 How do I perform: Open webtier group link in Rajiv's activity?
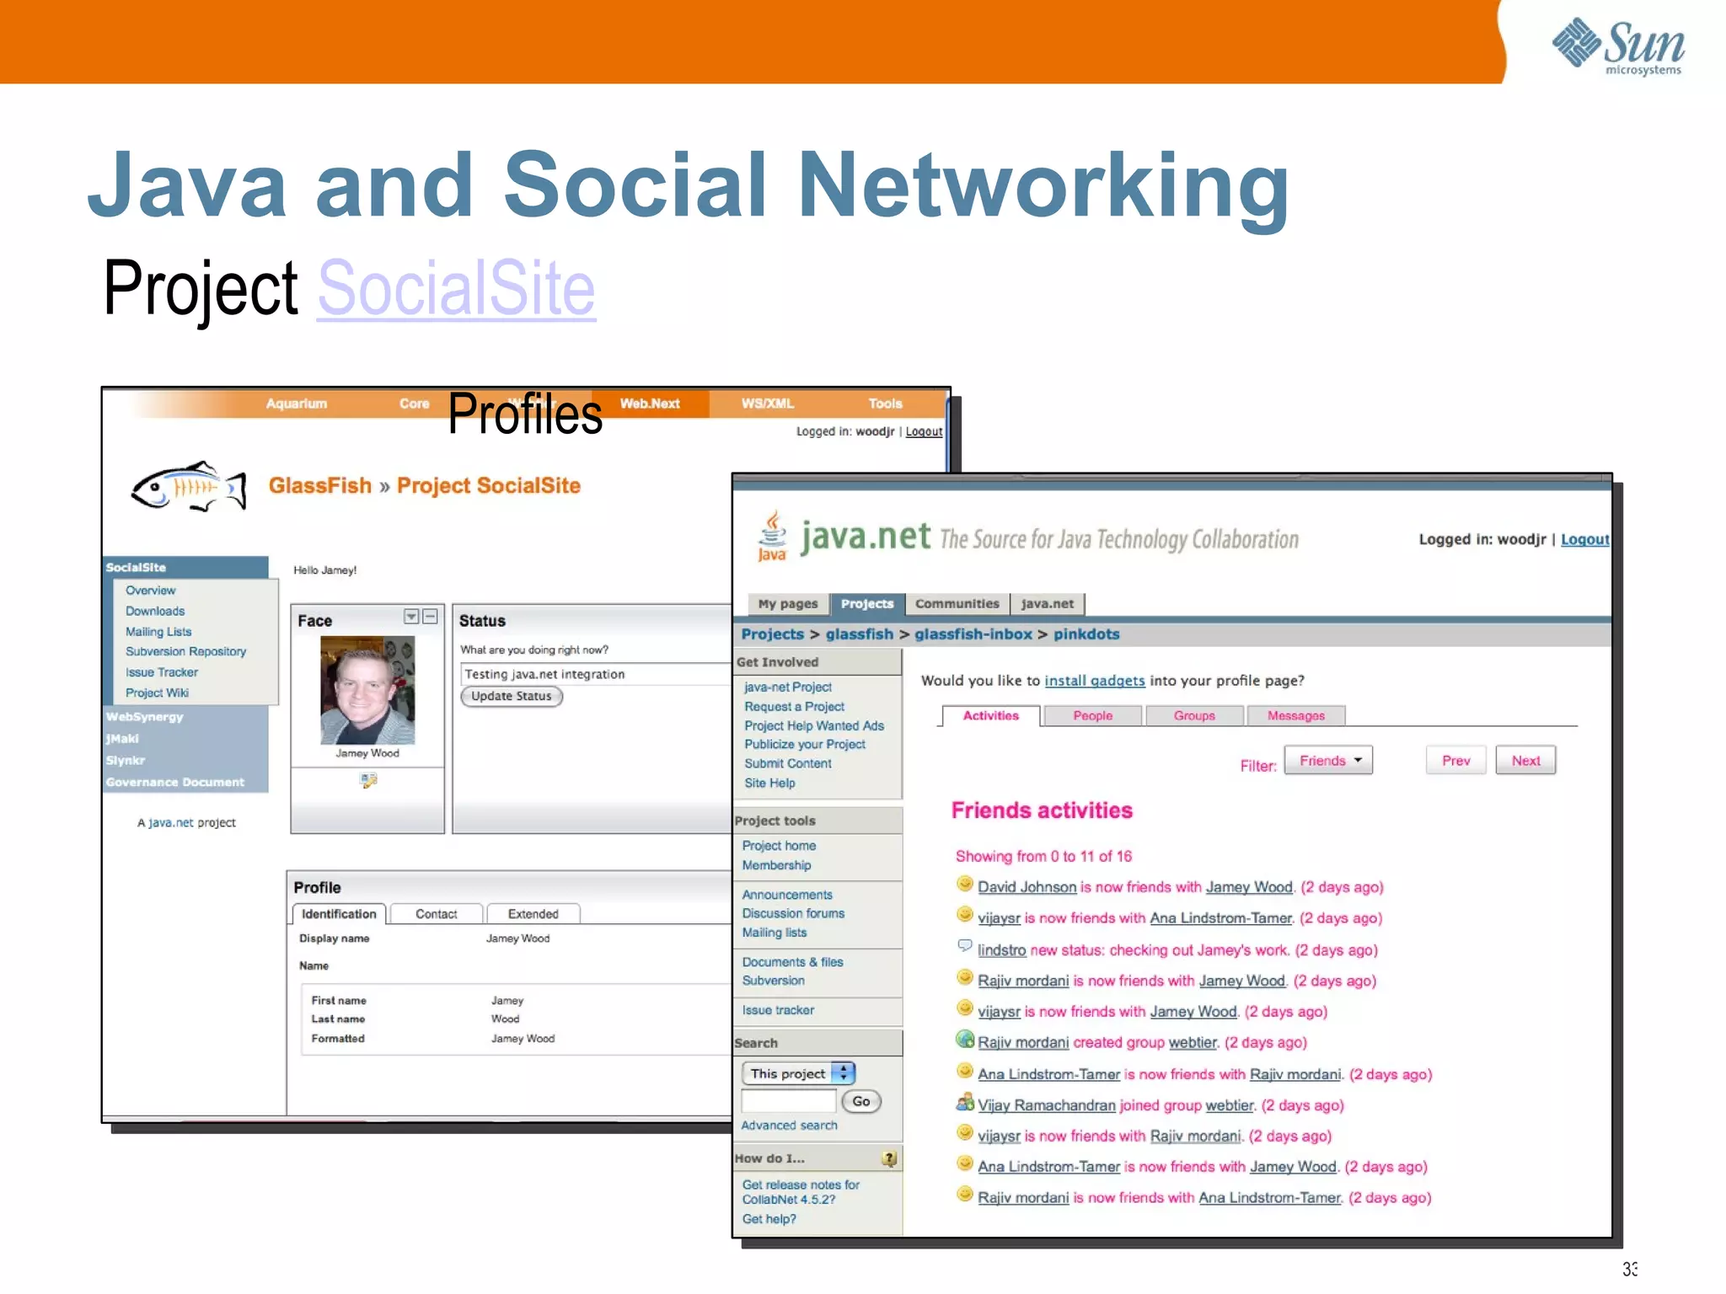(x=1193, y=1043)
